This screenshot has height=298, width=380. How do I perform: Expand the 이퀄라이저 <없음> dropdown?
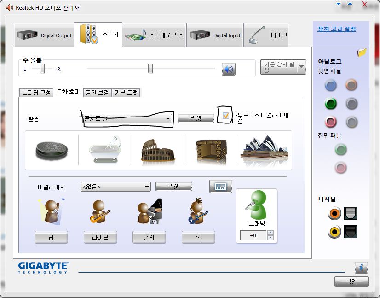click(x=115, y=187)
